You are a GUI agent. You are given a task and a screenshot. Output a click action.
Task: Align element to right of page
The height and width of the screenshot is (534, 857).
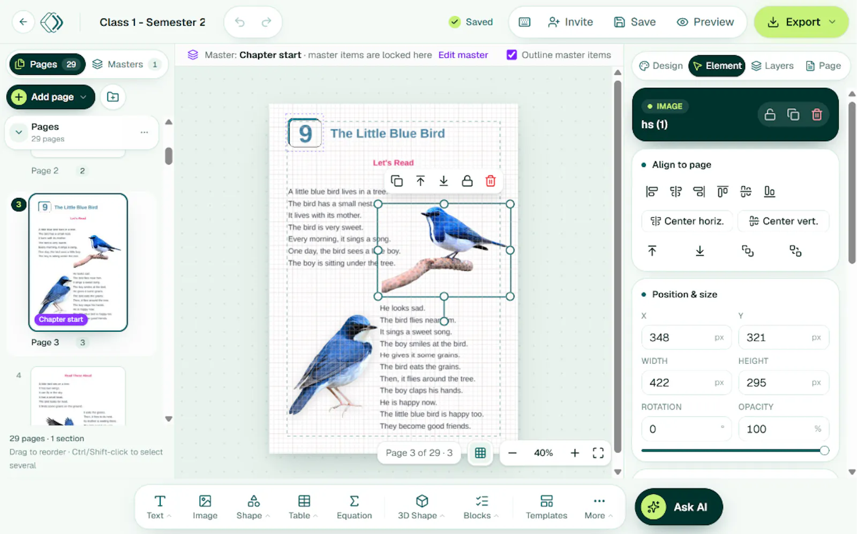click(699, 192)
